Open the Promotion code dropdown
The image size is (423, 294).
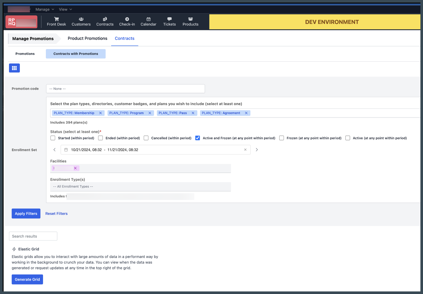(x=125, y=89)
